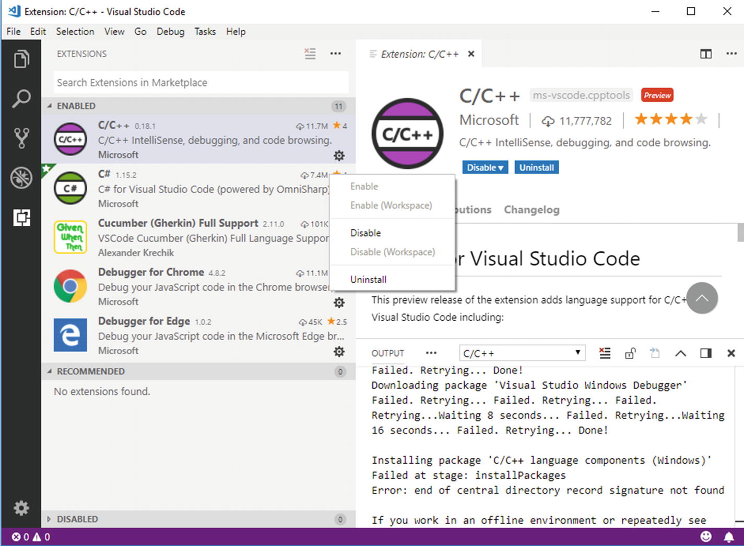744x546 pixels.
Task: Toggle the panel position to the side
Action: click(706, 353)
